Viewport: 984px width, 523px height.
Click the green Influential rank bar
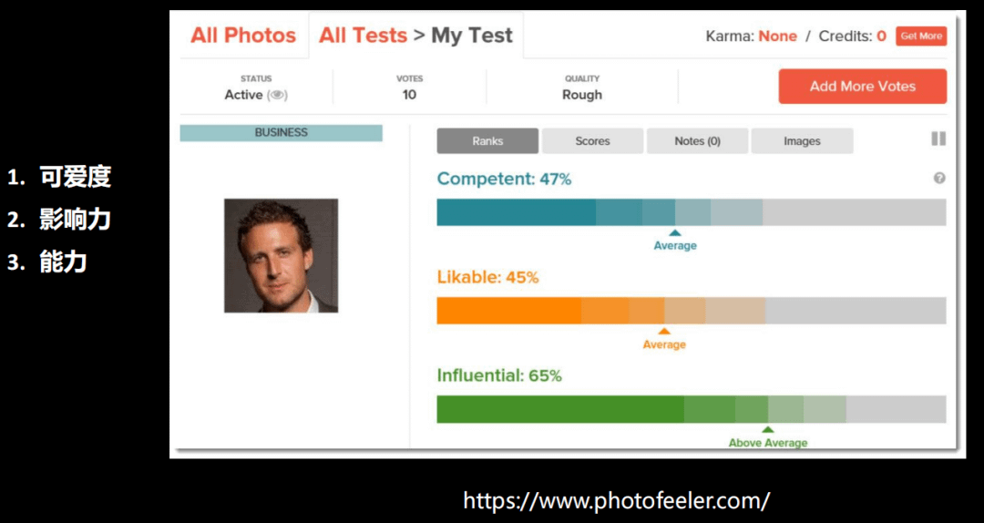691,409
